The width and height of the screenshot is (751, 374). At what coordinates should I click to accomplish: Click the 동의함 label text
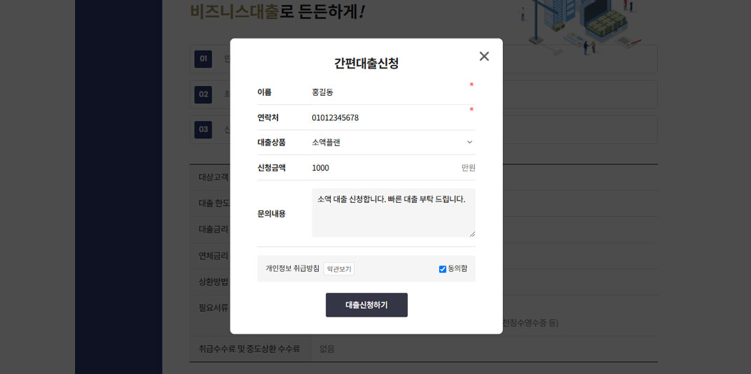point(457,269)
